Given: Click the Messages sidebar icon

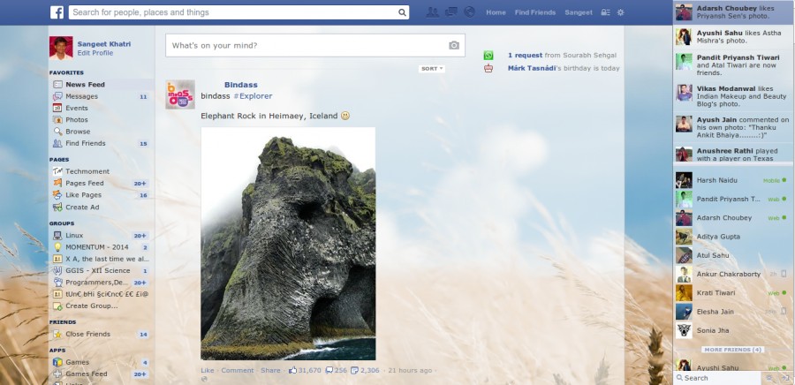Looking at the screenshot, I should [57, 96].
